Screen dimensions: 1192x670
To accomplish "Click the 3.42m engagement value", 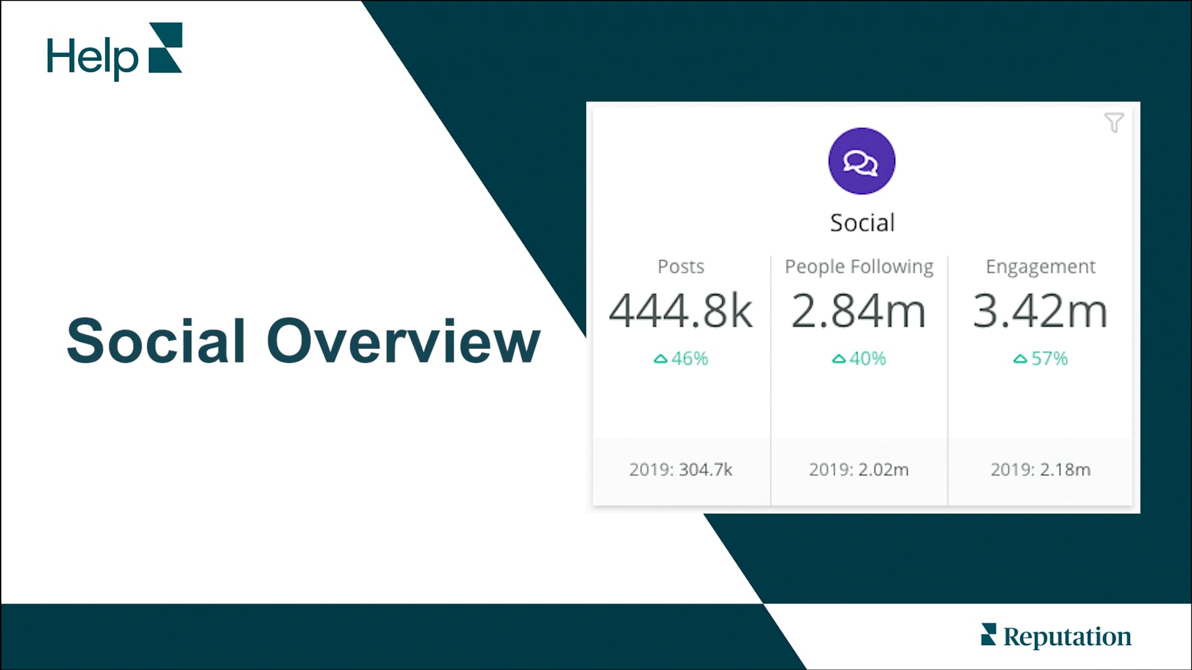I will [1041, 311].
